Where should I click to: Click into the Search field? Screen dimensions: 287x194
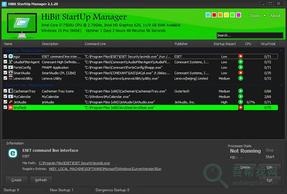249,35
